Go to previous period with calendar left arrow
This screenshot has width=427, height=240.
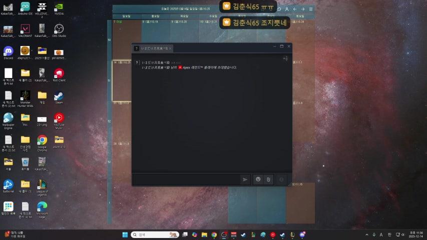coord(295,9)
